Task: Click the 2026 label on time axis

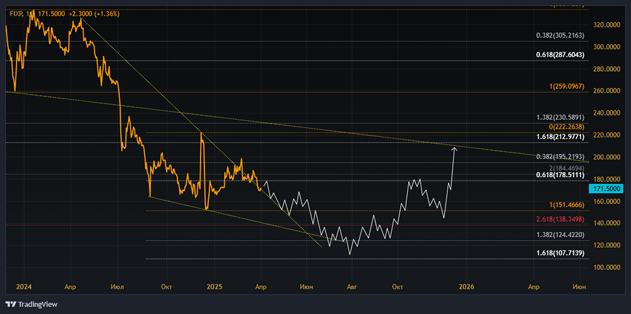Action: (464, 286)
